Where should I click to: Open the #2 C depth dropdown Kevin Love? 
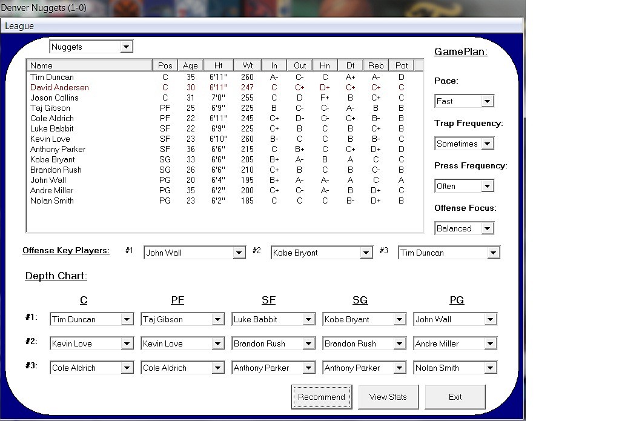tap(91, 343)
